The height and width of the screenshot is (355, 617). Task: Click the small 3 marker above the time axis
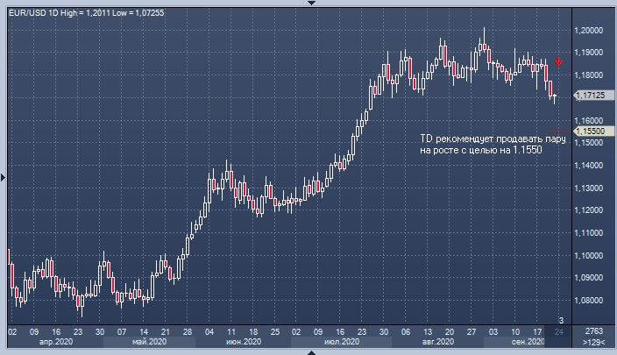561,319
